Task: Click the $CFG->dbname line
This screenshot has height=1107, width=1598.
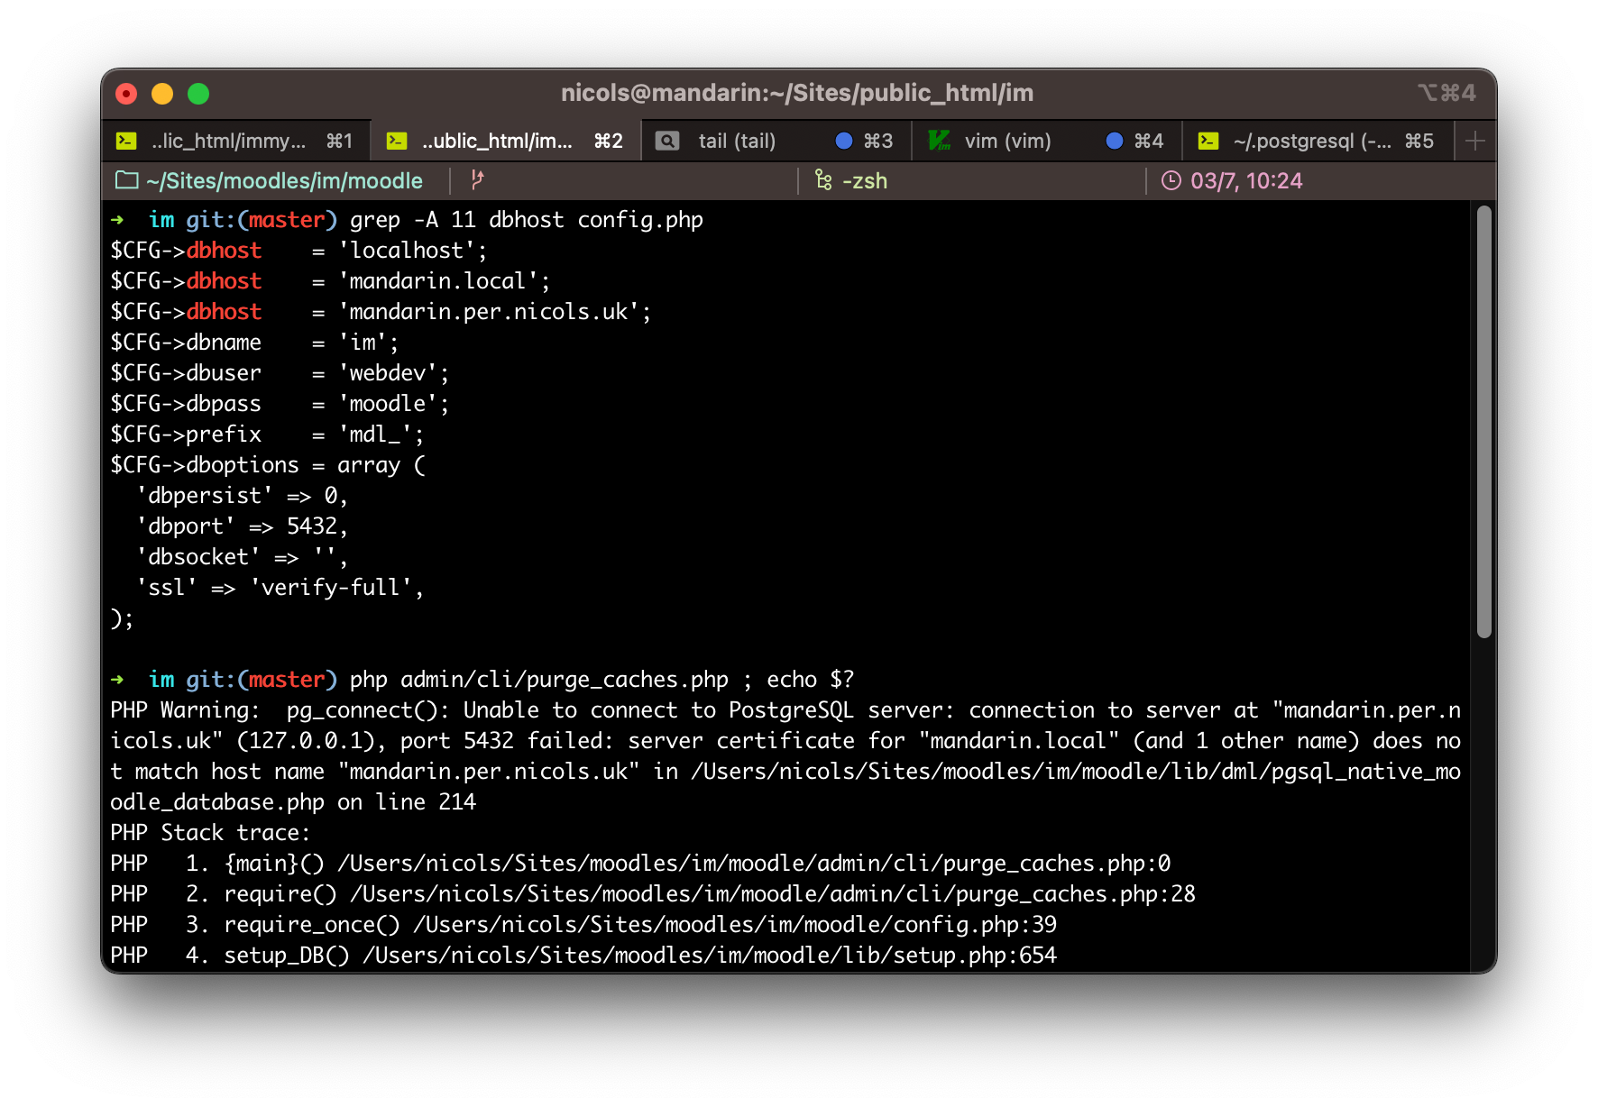Action: click(x=254, y=343)
